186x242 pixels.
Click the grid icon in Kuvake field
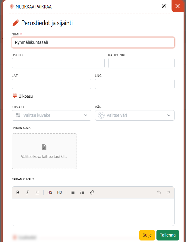[18, 115]
